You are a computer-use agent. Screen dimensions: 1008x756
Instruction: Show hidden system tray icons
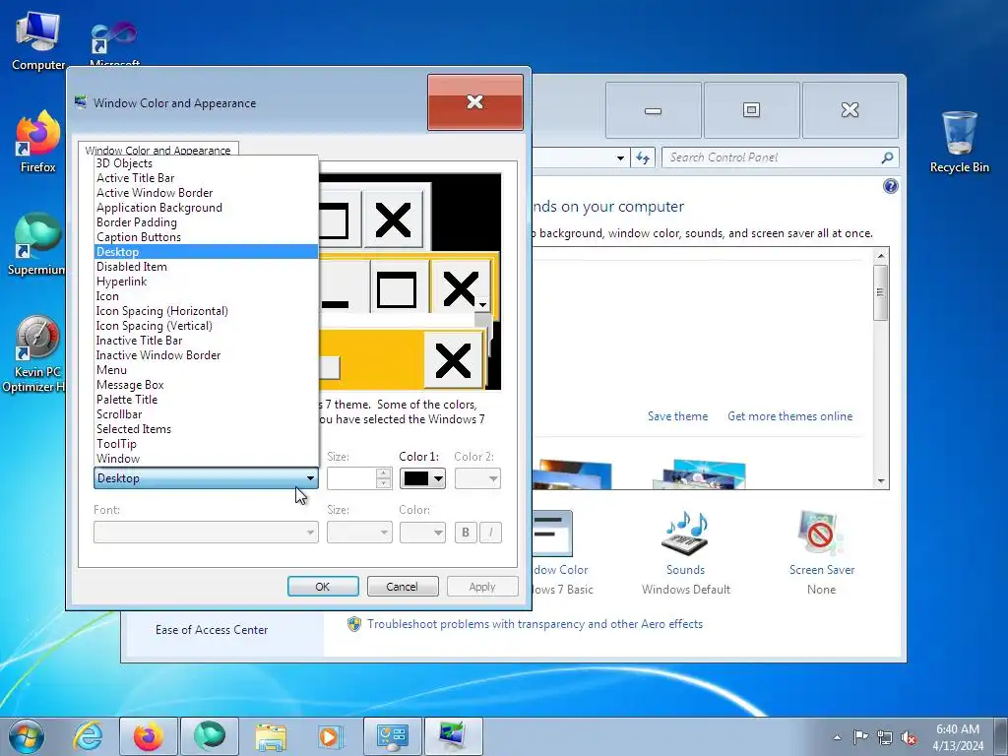click(x=837, y=737)
